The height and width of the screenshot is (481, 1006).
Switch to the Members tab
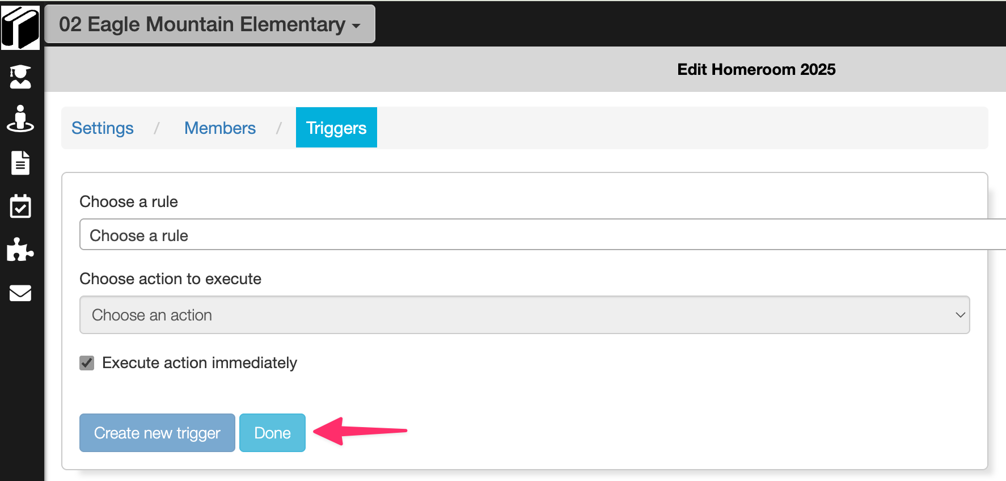[x=220, y=128]
